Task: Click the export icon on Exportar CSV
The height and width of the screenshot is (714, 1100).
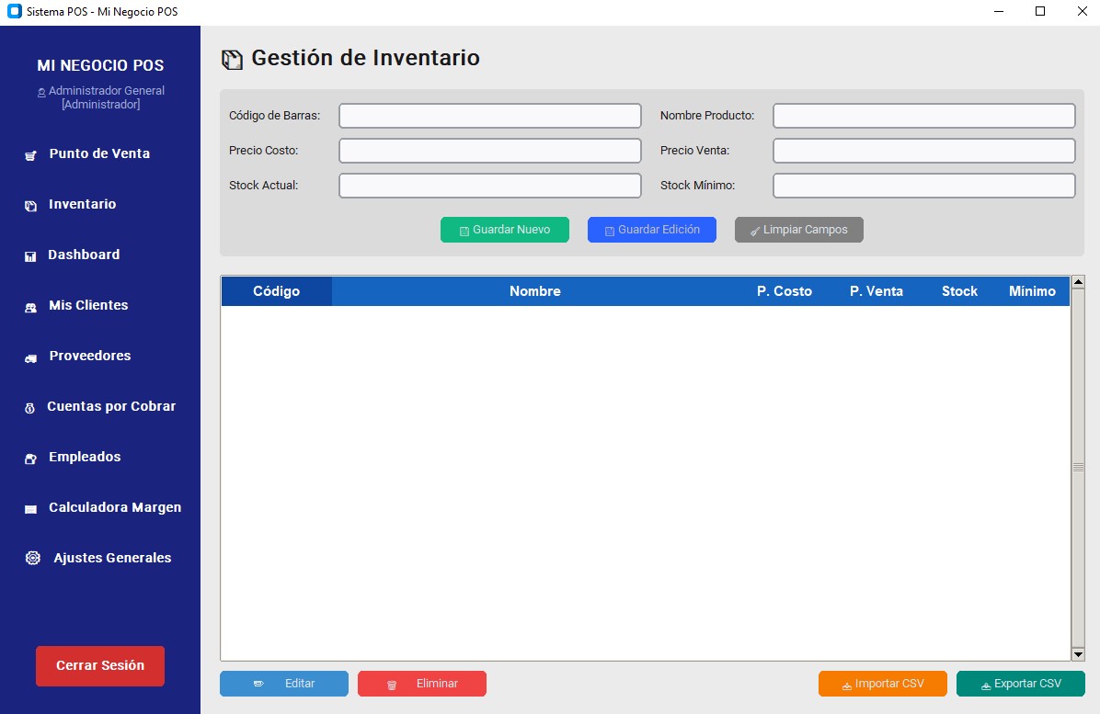Action: point(986,686)
